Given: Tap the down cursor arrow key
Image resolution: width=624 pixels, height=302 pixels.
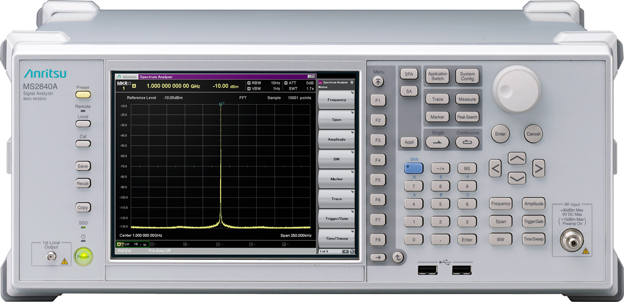Looking at the screenshot, I should 517,178.
